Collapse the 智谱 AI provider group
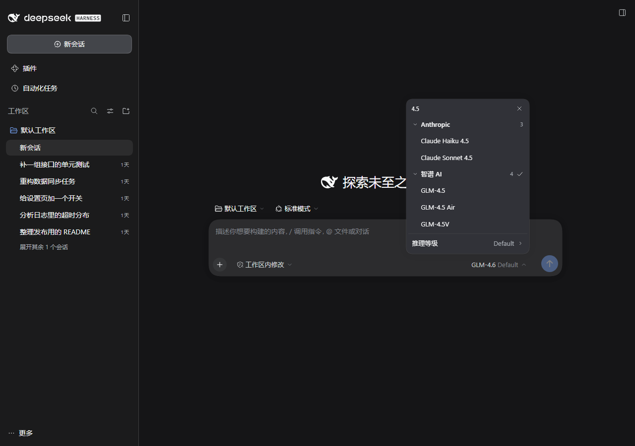The width and height of the screenshot is (635, 446). point(468,174)
